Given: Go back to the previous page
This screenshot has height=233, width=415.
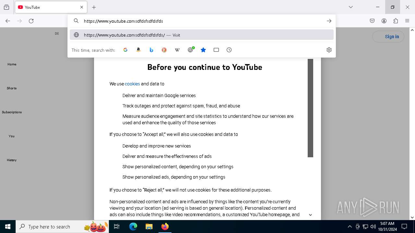Looking at the screenshot, I should click(8, 21).
